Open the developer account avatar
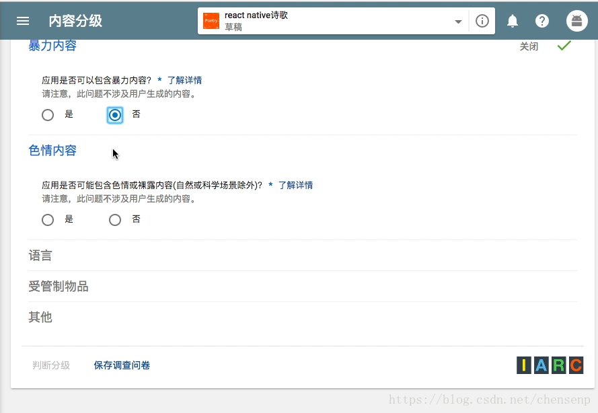 pos(576,21)
